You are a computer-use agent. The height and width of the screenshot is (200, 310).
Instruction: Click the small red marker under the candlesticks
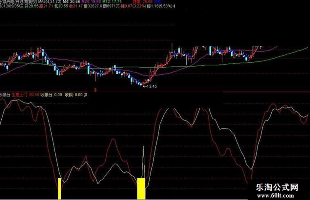point(95,90)
